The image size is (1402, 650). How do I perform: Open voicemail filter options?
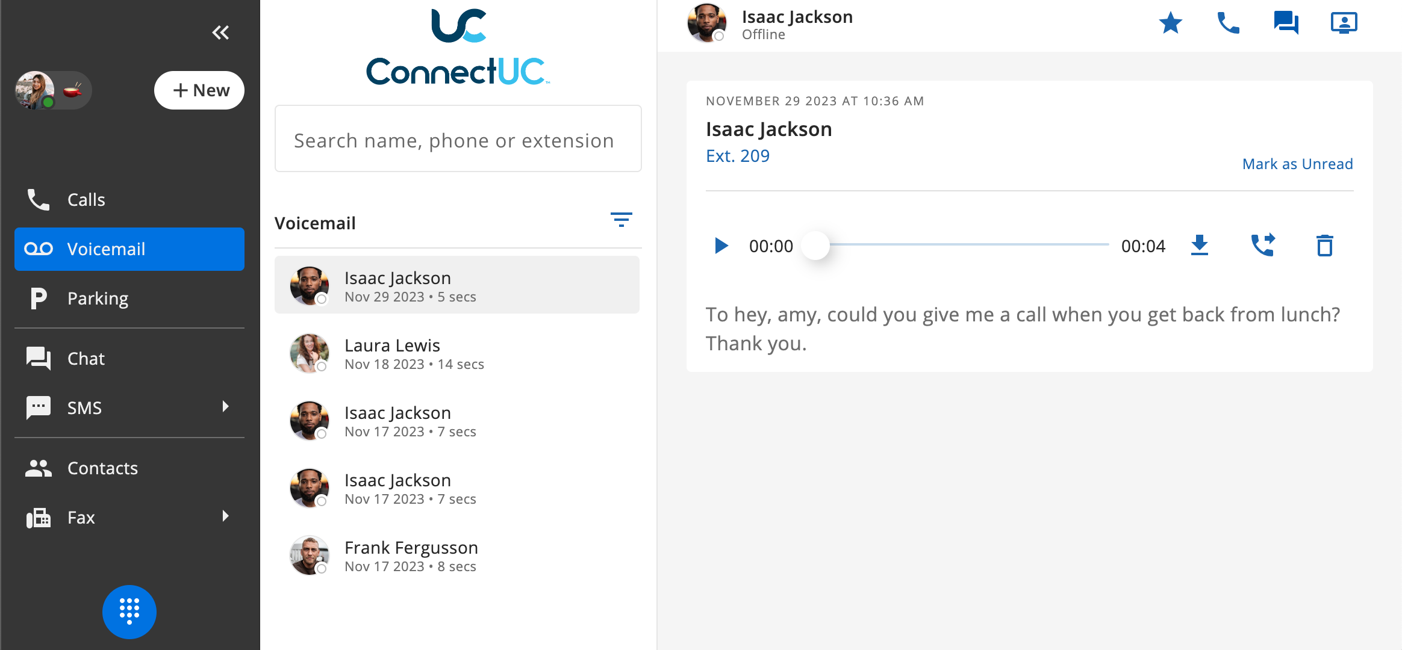click(621, 220)
